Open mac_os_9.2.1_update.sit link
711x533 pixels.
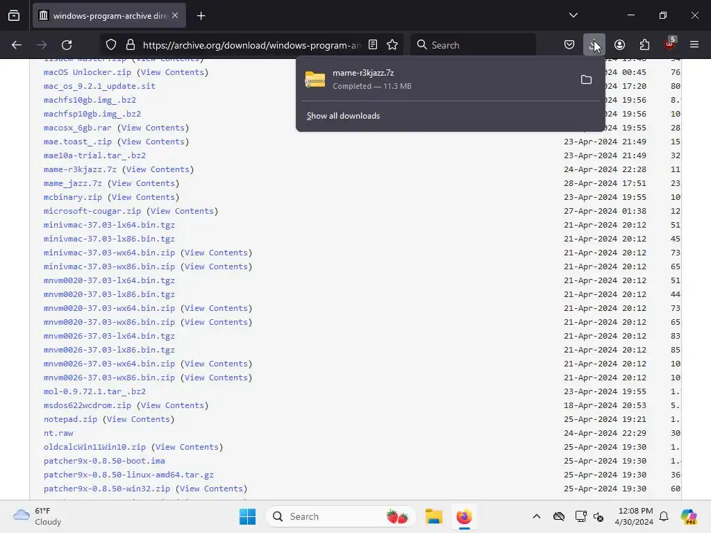pos(99,86)
